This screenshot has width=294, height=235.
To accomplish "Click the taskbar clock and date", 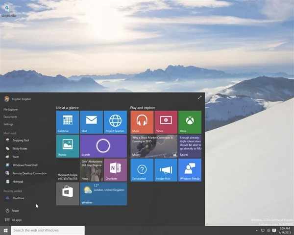I will pyautogui.click(x=285, y=230).
